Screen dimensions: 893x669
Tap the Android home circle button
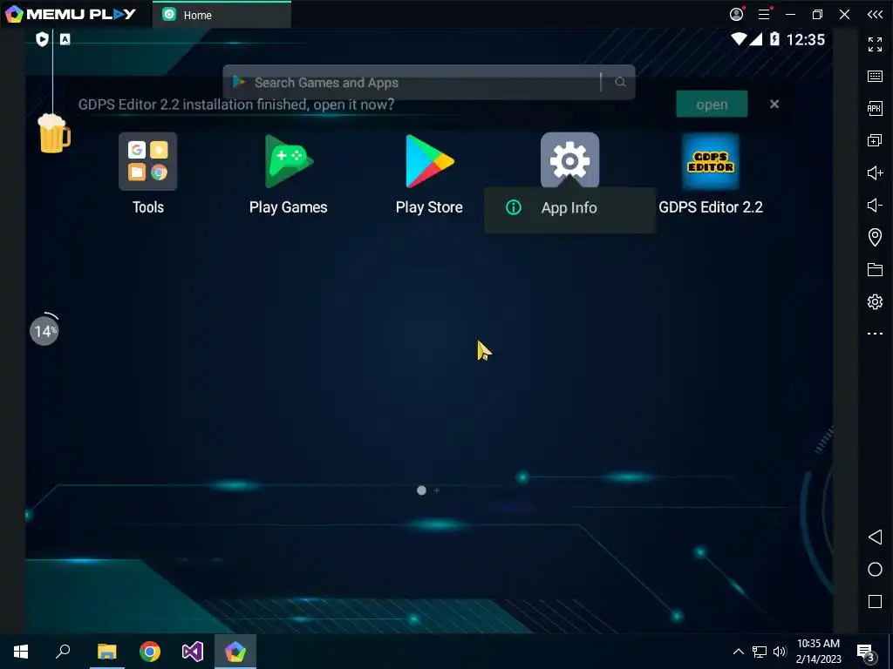(875, 570)
